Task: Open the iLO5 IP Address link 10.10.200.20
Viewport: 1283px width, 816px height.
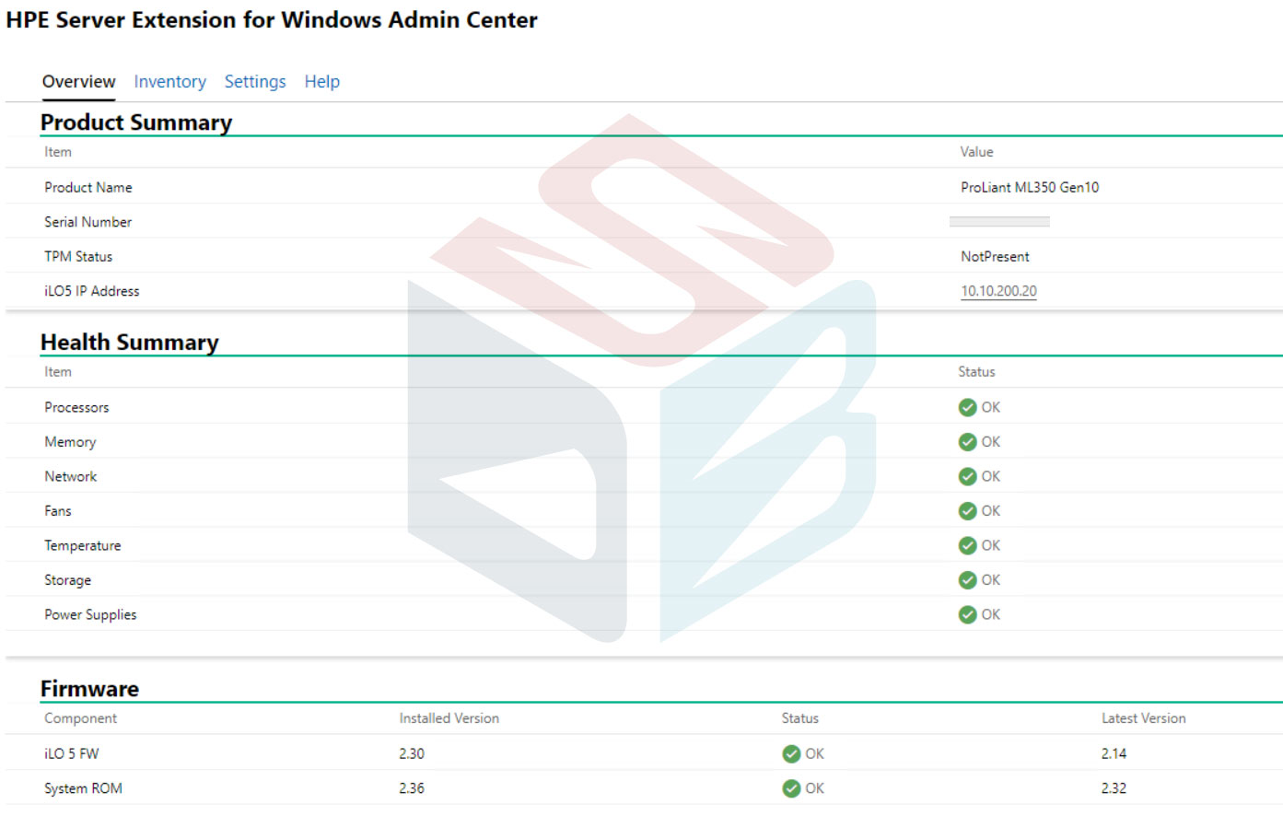Action: (x=998, y=290)
